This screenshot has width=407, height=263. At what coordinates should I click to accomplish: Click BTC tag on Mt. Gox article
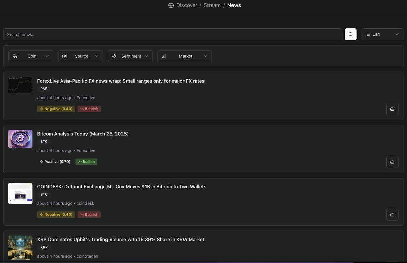point(44,194)
